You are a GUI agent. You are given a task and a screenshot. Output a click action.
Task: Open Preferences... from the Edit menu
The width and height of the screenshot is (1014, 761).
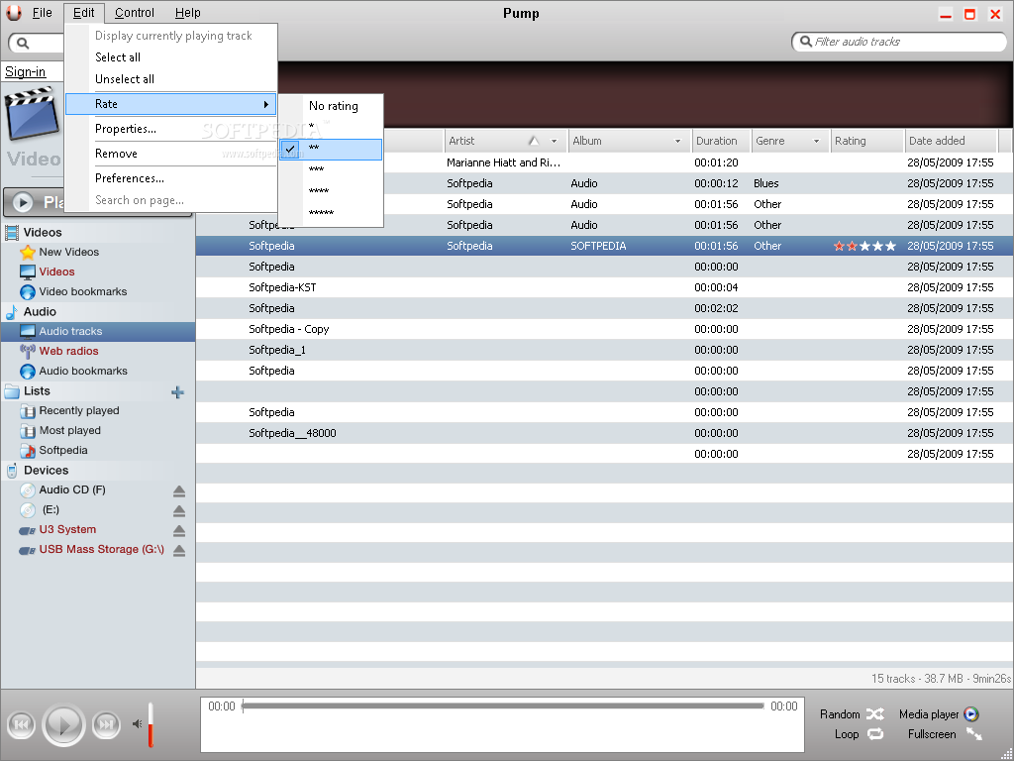pyautogui.click(x=170, y=178)
